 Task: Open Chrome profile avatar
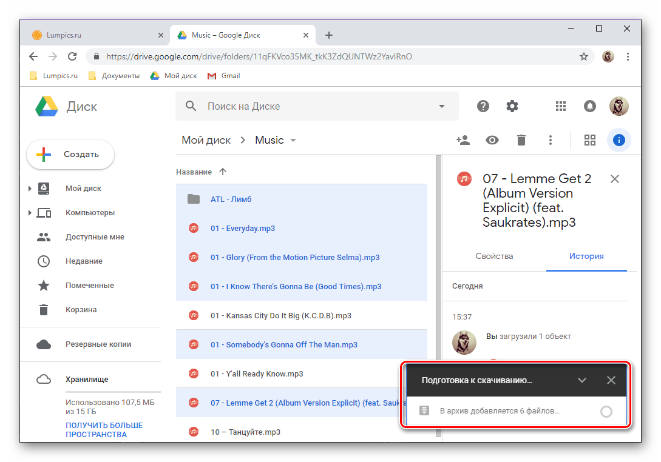click(608, 56)
